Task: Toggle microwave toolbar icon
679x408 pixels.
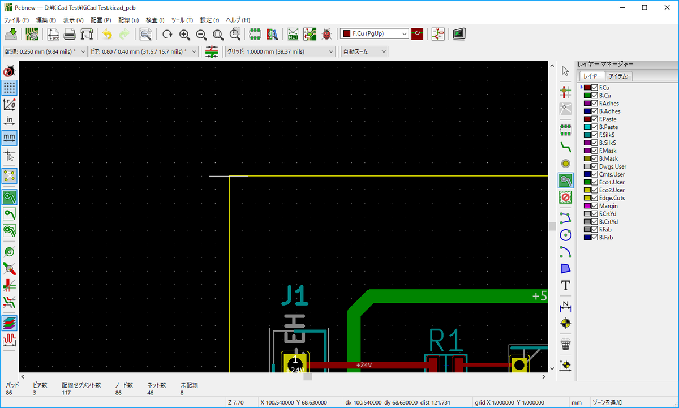Action: 10,340
